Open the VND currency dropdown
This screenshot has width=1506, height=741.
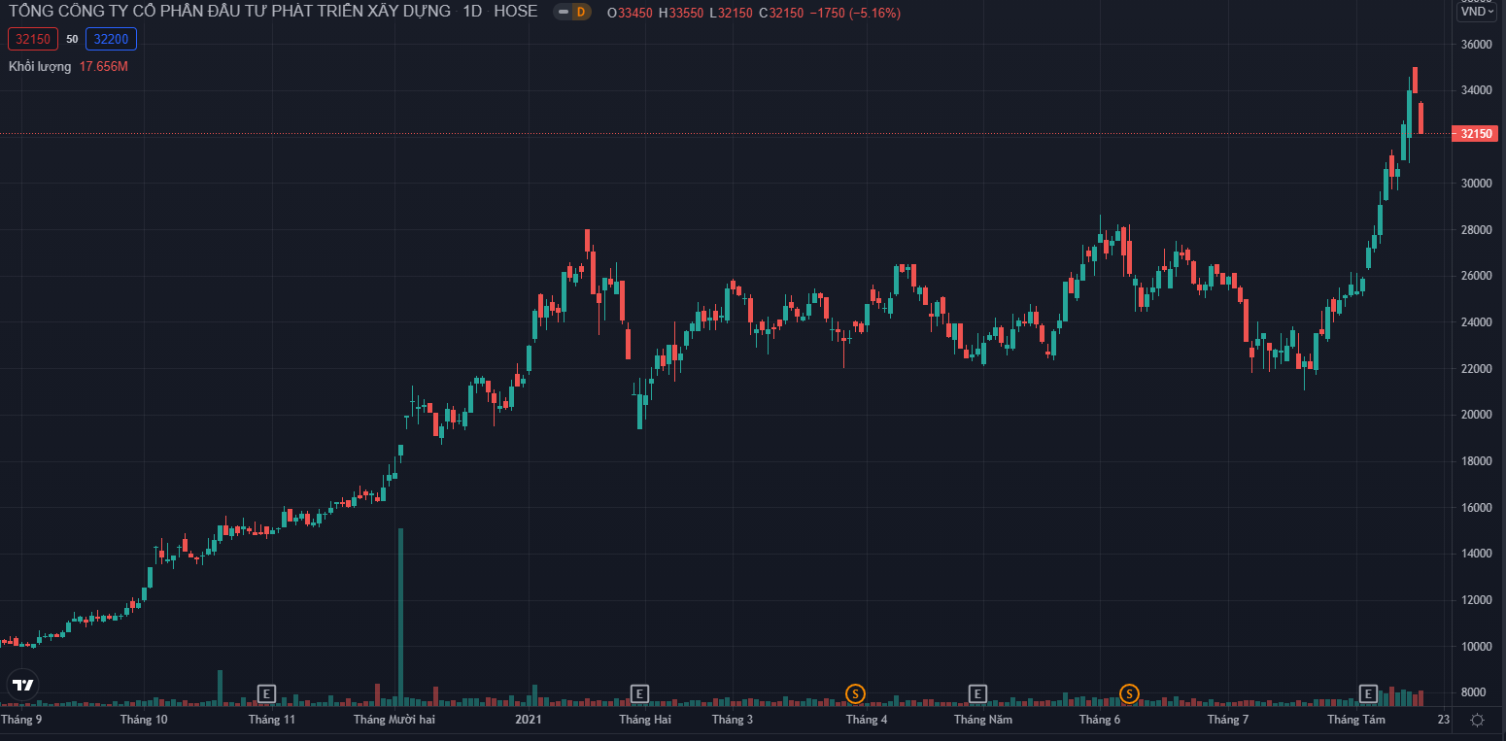pyautogui.click(x=1478, y=12)
